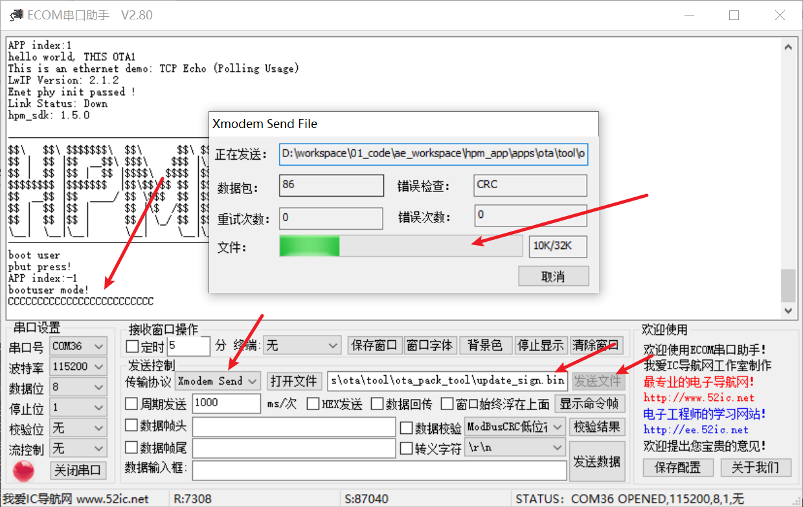Open the 校验位 dropdown
803x507 pixels.
[78, 428]
